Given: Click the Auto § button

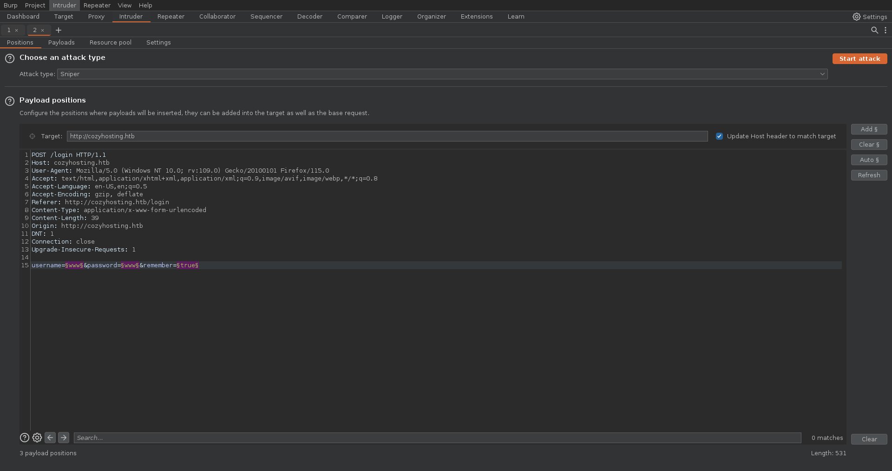Looking at the screenshot, I should 869,160.
